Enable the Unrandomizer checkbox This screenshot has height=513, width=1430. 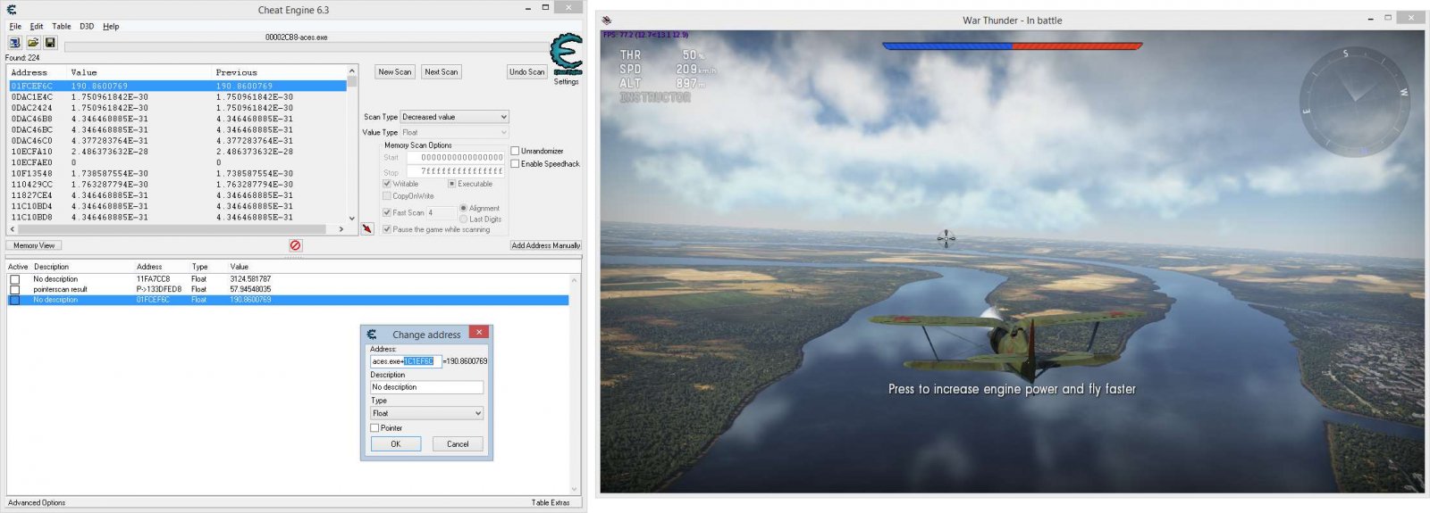[515, 151]
